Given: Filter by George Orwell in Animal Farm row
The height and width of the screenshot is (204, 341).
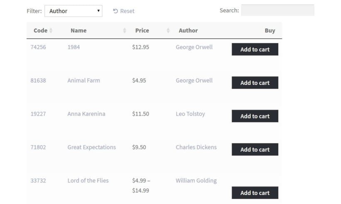Looking at the screenshot, I should pyautogui.click(x=194, y=80).
